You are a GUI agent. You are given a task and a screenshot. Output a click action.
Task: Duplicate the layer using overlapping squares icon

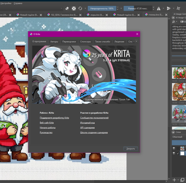tap(182, 180)
